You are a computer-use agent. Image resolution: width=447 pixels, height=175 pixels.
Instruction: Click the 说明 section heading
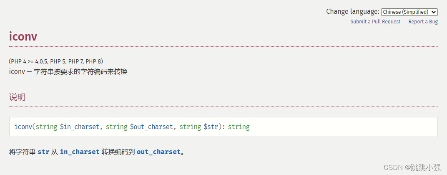17,97
